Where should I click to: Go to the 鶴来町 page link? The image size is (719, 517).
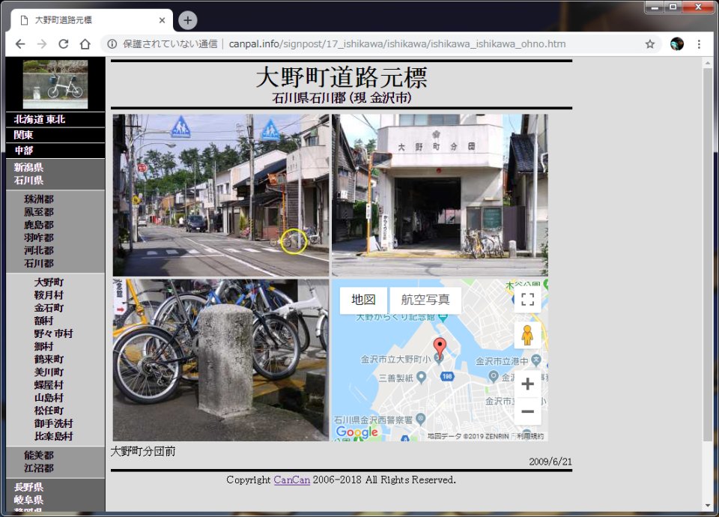point(49,359)
